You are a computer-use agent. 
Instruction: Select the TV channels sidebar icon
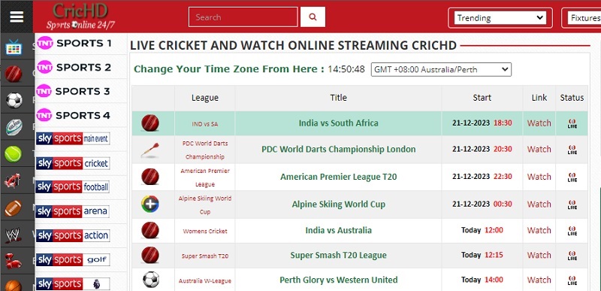point(14,47)
